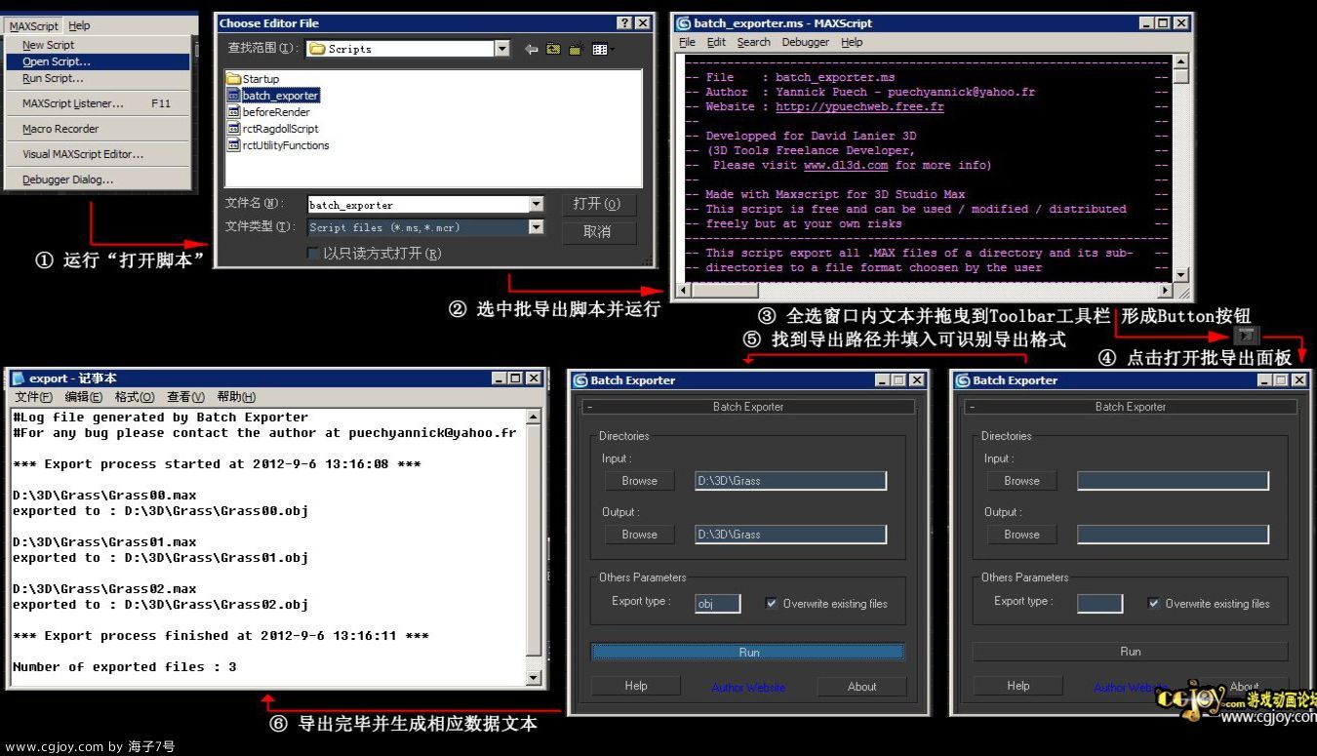Open Search menu in MAXScript editor
1317x756 pixels.
tap(753, 42)
